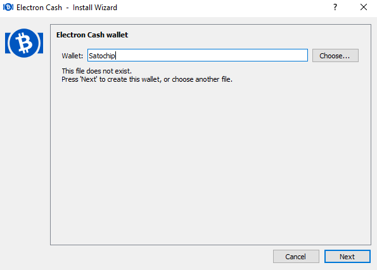Click the 'Electron Cash' name in title bar
Image resolution: width=377 pixels, height=270 pixels.
(39, 8)
